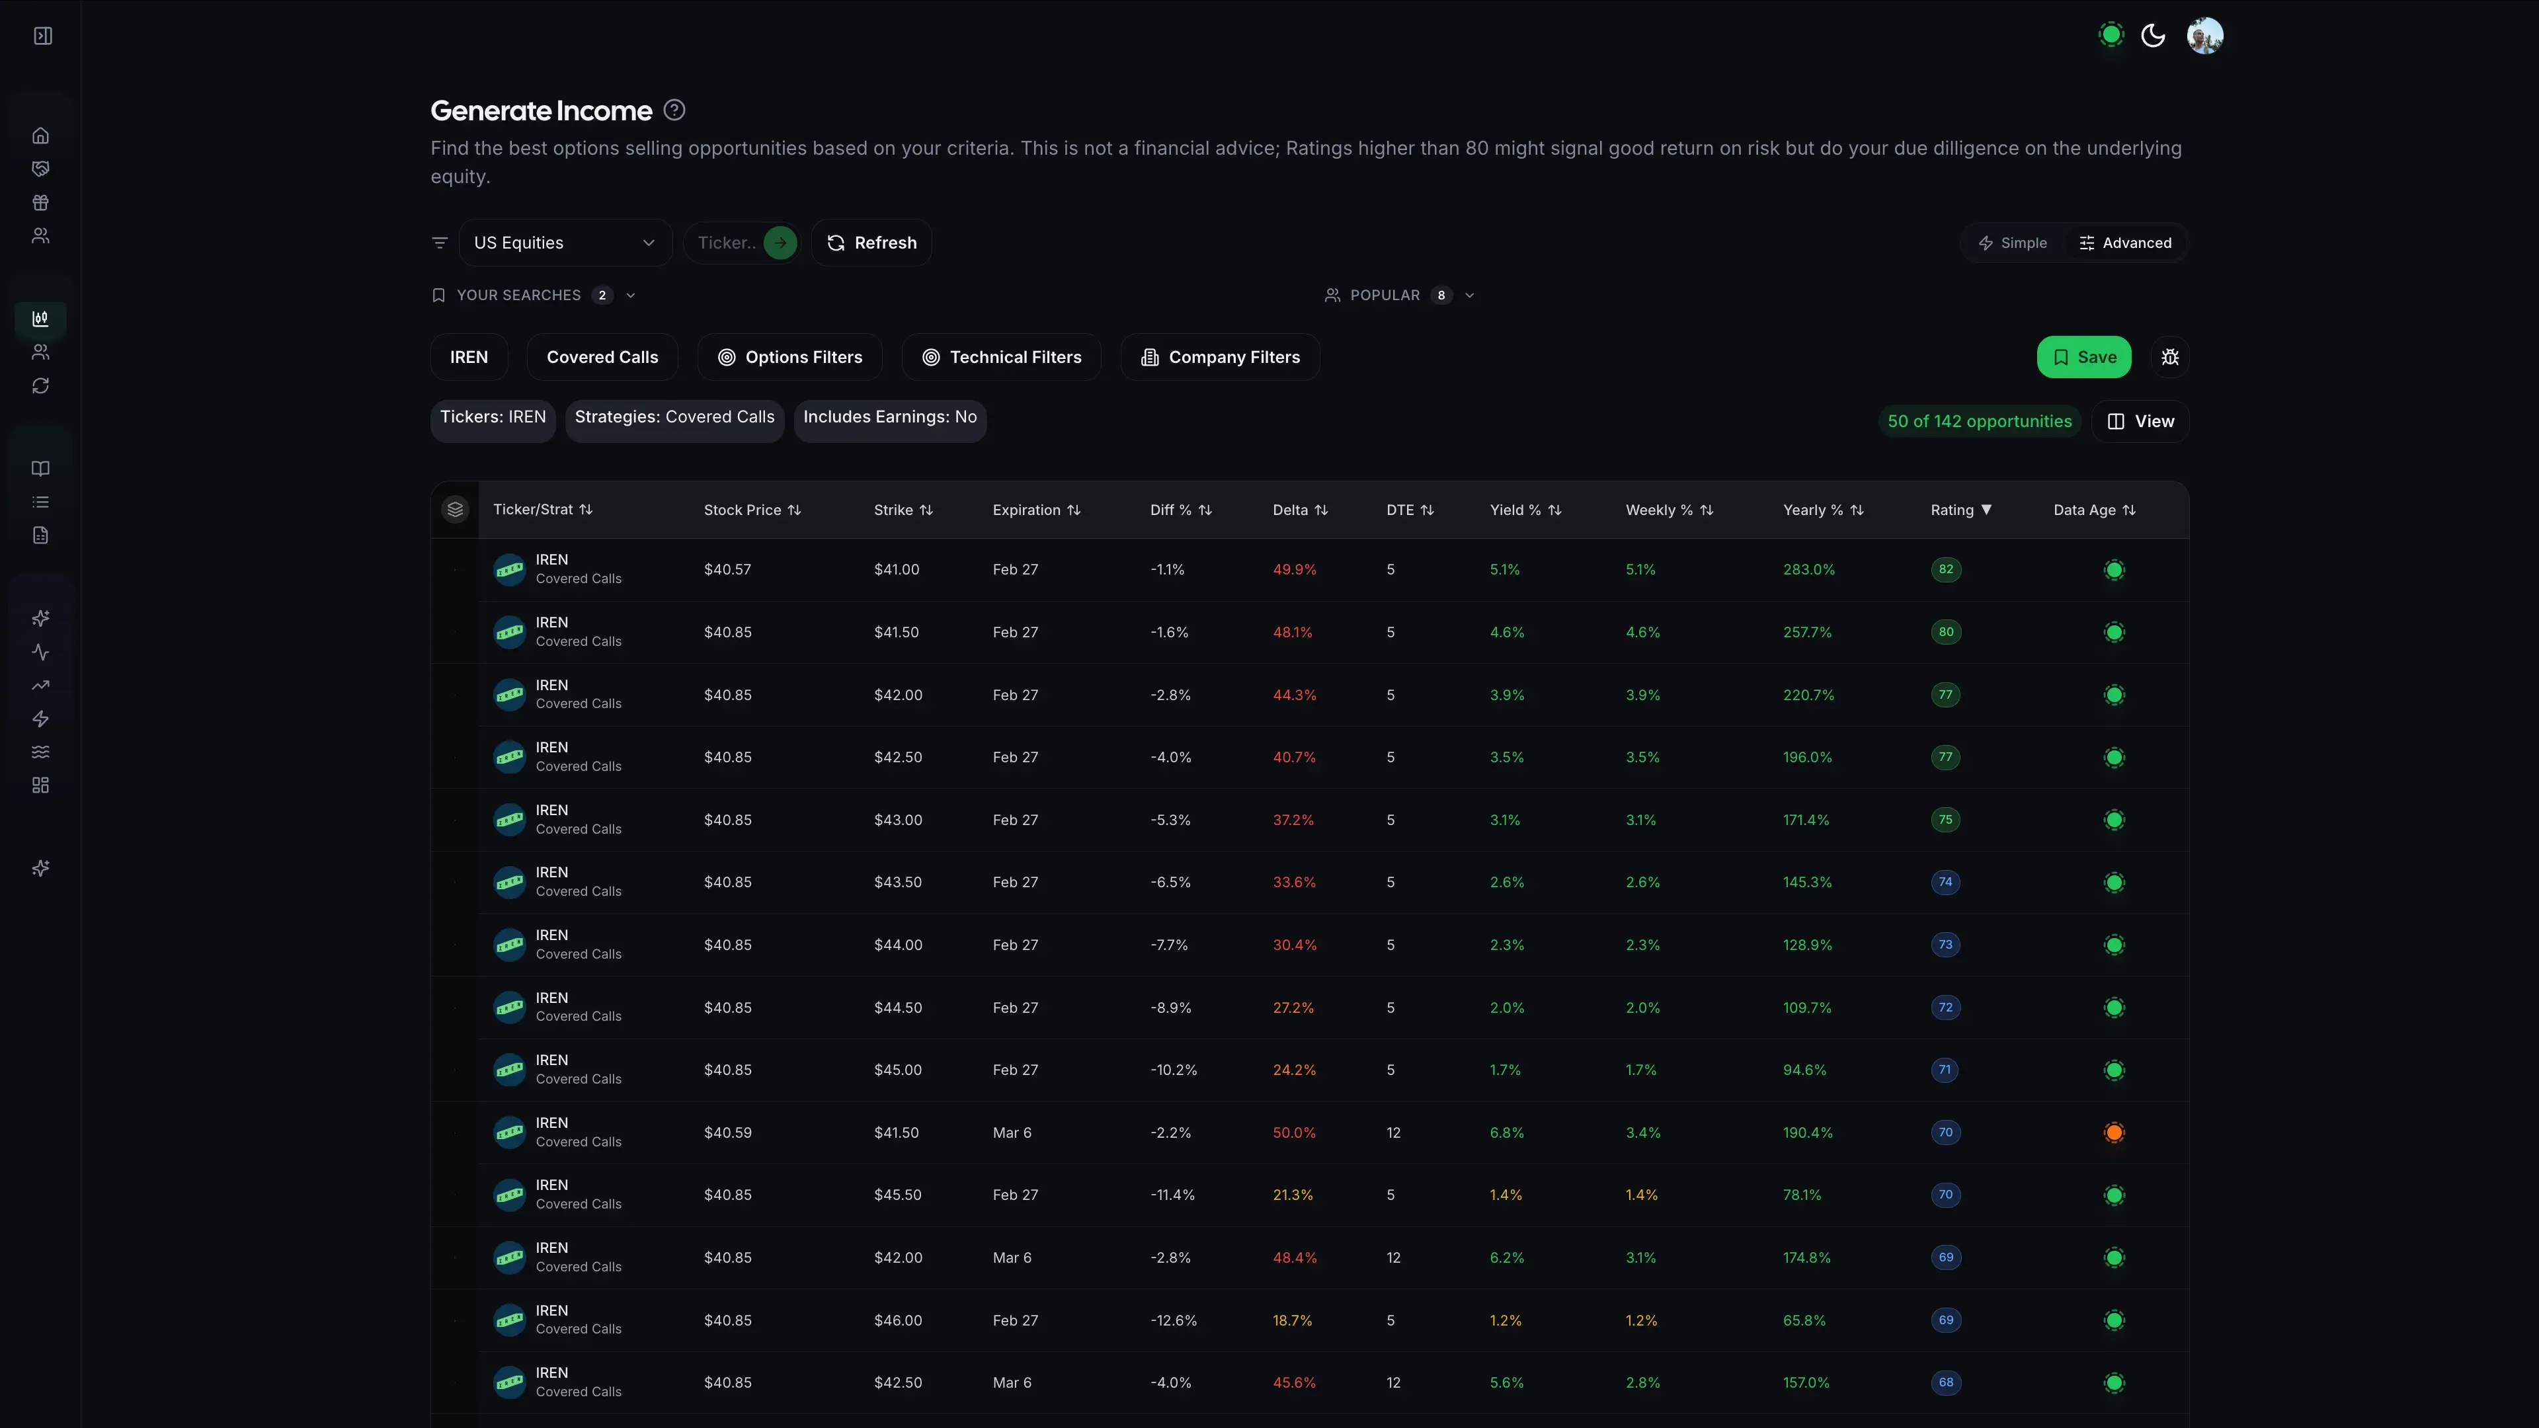Sort by Delta column
This screenshot has height=1428, width=2539.
[1300, 510]
